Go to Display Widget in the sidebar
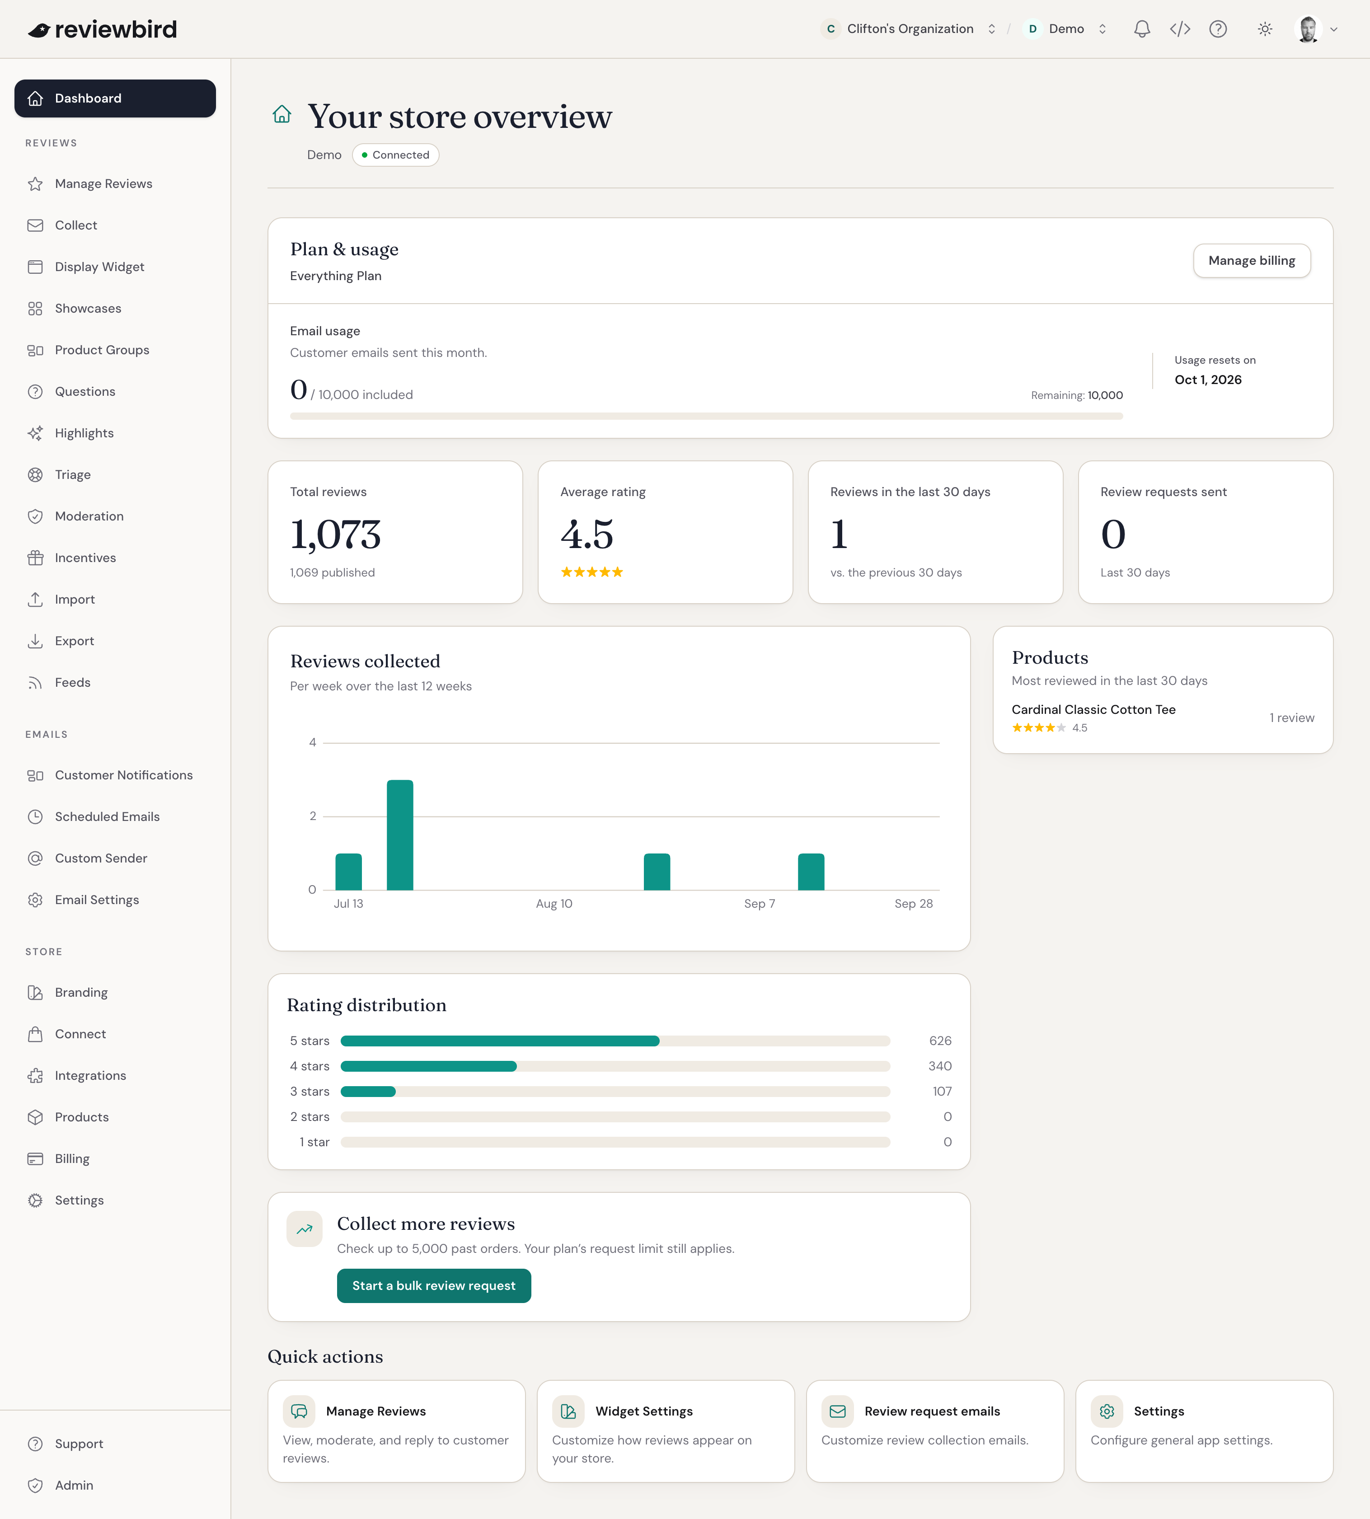This screenshot has width=1370, height=1519. coord(115,267)
